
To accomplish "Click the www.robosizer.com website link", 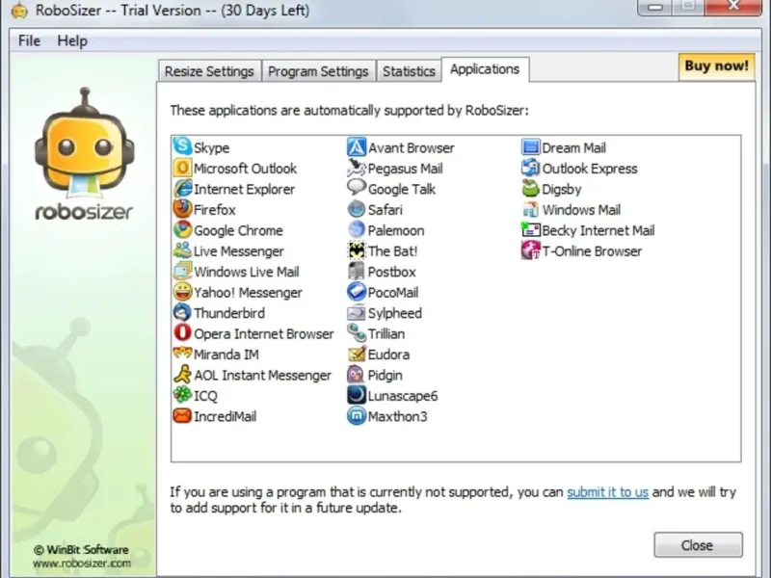I will [x=82, y=564].
